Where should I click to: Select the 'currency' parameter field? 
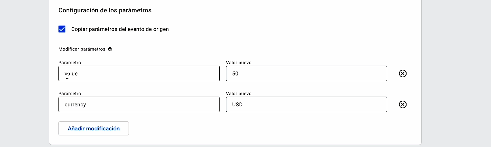point(139,104)
